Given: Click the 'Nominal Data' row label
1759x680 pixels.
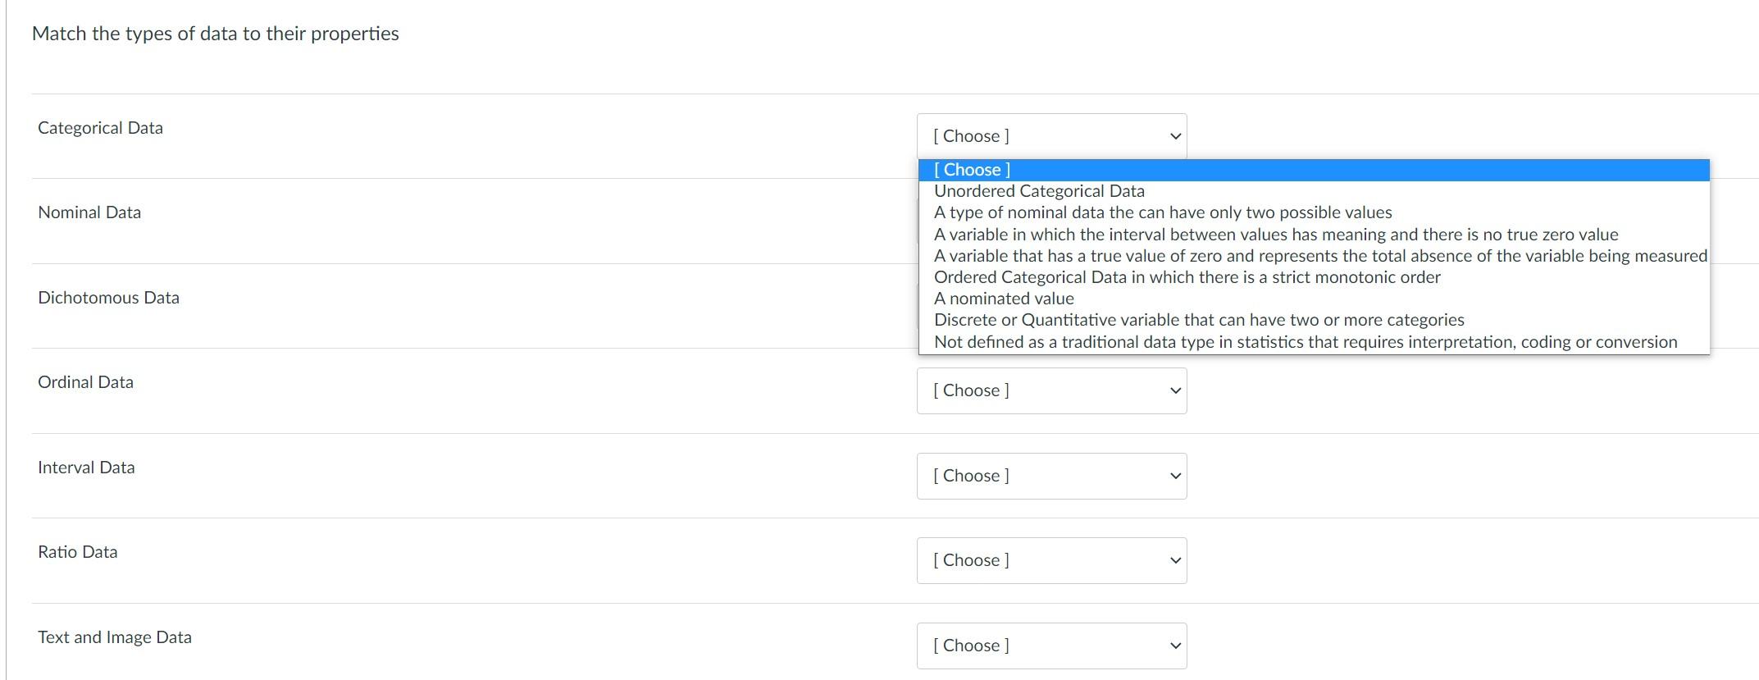Looking at the screenshot, I should pyautogui.click(x=89, y=212).
